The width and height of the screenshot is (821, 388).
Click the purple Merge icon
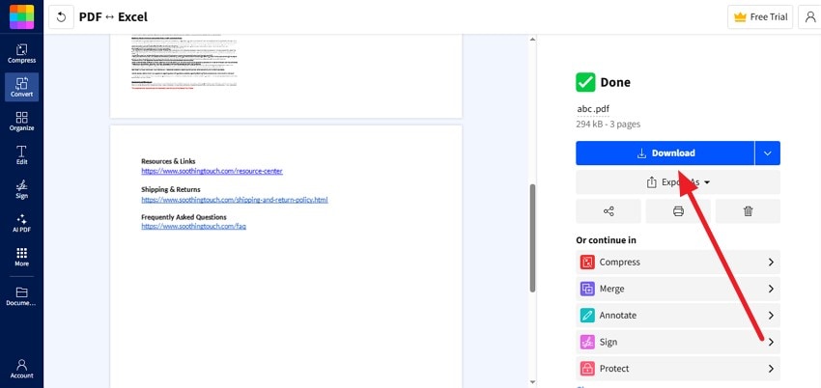coord(587,289)
